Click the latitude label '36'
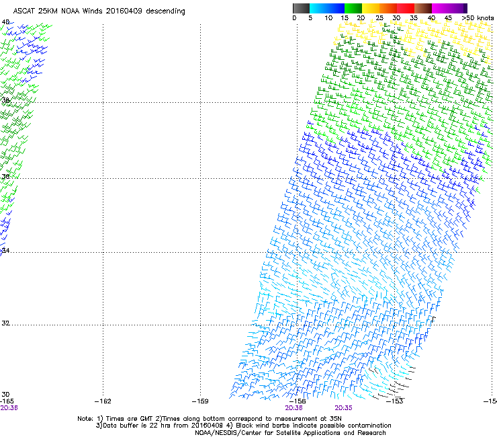Viewport: 497px width, 437px height. (5, 176)
